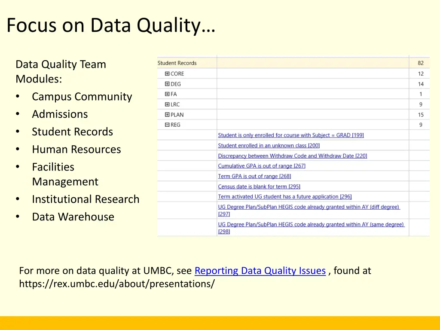The image size is (440, 330).
Task: Collapse the REG section
Action: coord(167,125)
